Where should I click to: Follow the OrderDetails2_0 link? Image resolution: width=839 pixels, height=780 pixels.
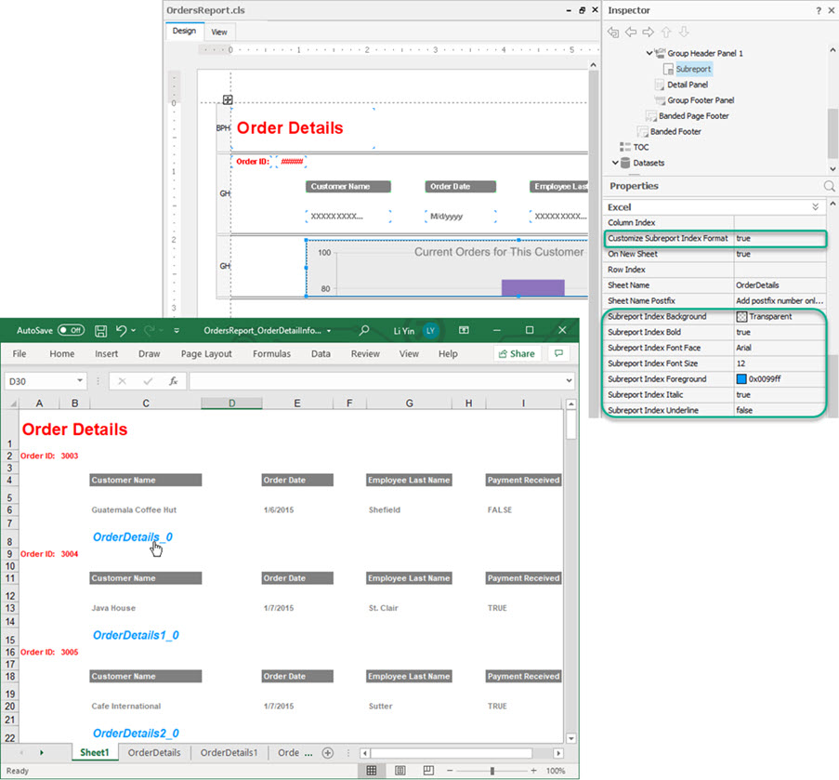[136, 733]
